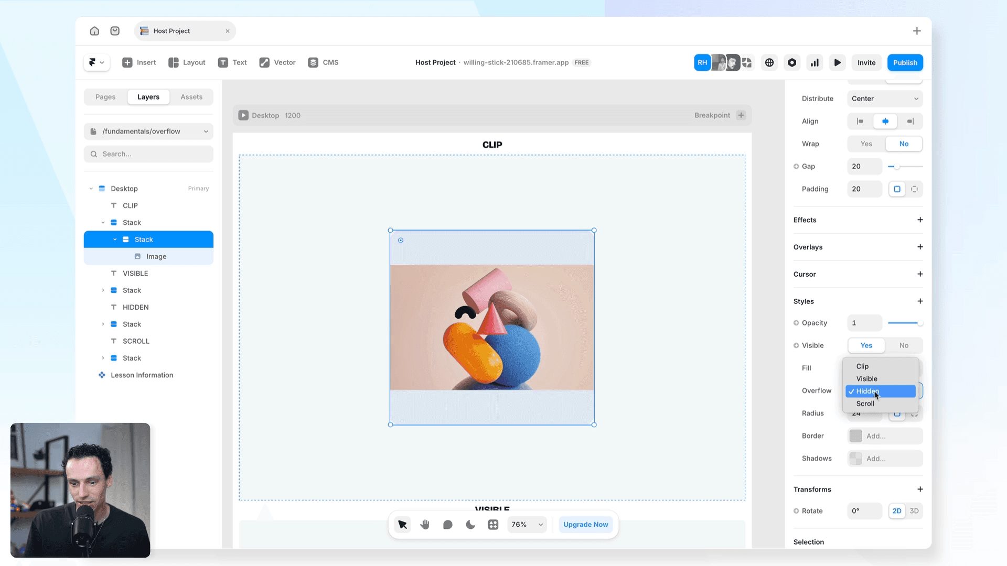Open site settings gear icon
Image resolution: width=1007 pixels, height=566 pixels.
(x=792, y=62)
